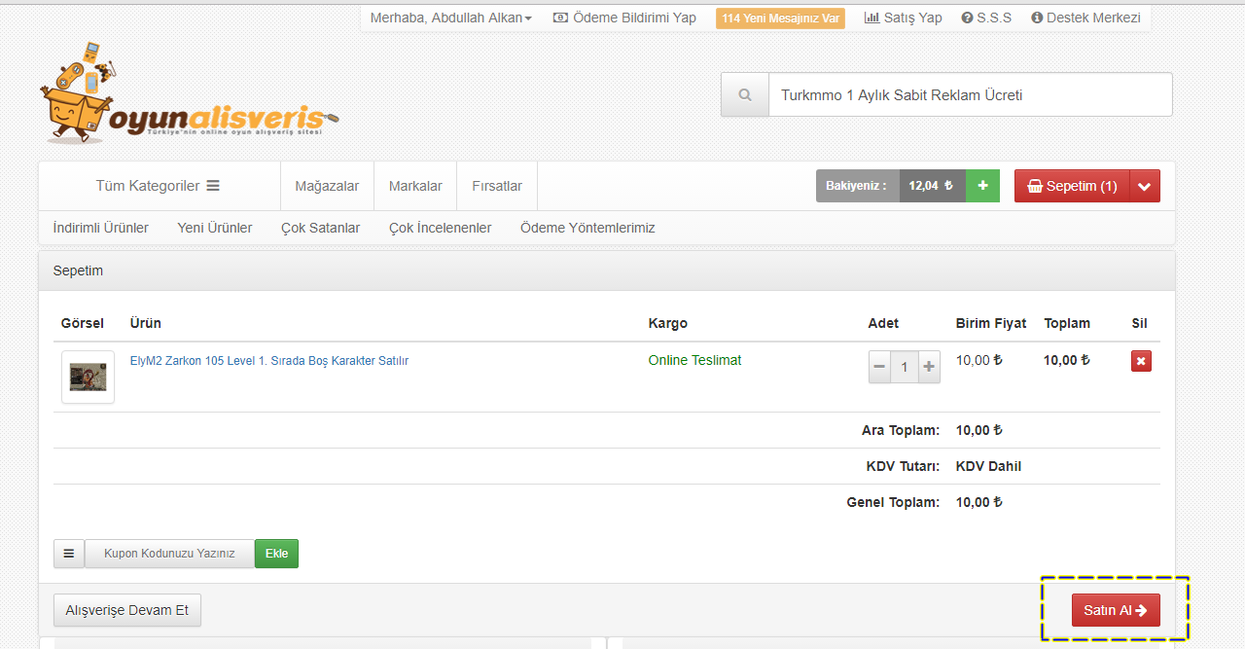
Task: Go to Çok Satanlar
Action: pos(321,228)
